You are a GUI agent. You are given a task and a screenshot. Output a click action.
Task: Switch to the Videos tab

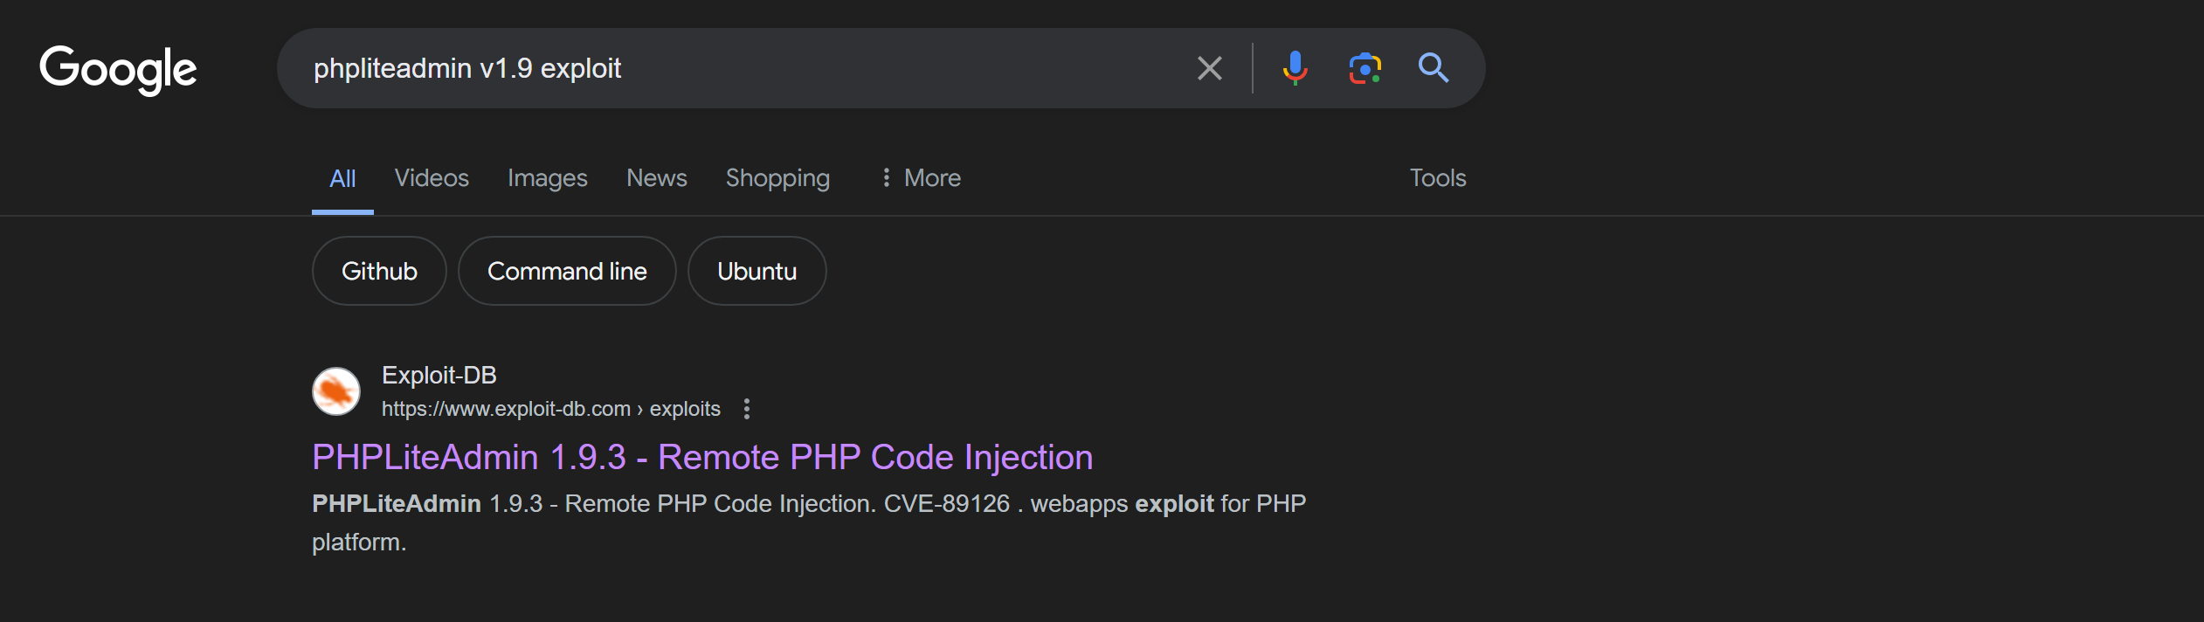[x=432, y=178]
